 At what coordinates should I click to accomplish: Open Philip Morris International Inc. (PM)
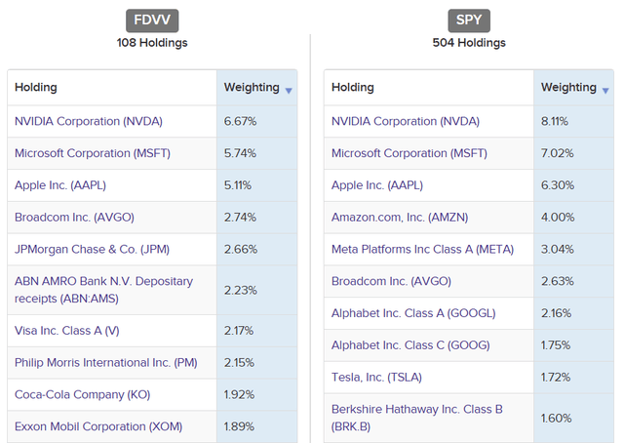click(x=105, y=362)
